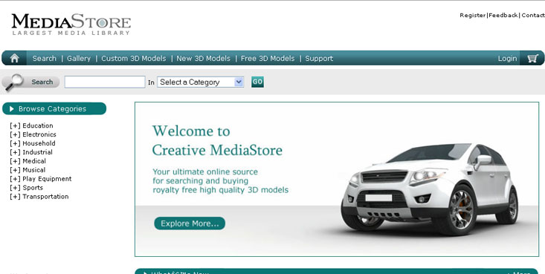Focus the search text input field
The image size is (545, 274).
point(105,82)
